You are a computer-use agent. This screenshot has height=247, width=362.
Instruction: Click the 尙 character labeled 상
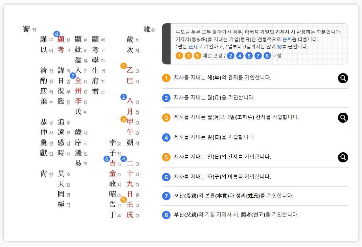pos(43,173)
